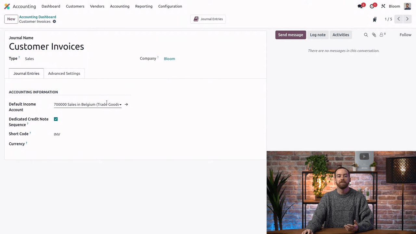The width and height of the screenshot is (416, 234).
Task: Click the bookmark icon beside record pager
Action: click(x=375, y=19)
